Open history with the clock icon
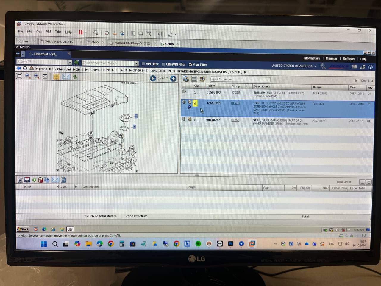This screenshot has height=286, width=381. click(25, 69)
